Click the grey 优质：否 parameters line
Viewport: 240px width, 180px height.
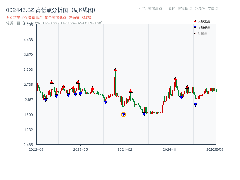click(54, 23)
